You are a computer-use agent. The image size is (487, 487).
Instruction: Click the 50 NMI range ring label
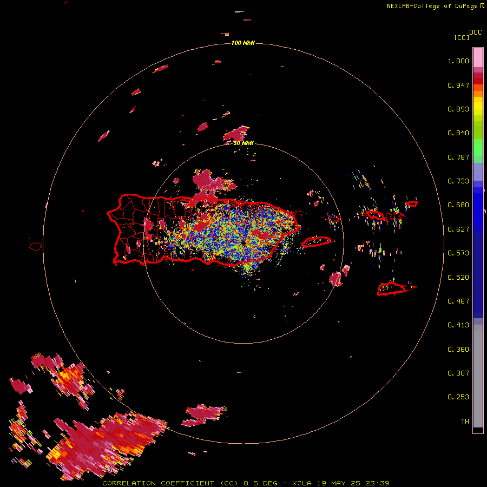point(243,143)
